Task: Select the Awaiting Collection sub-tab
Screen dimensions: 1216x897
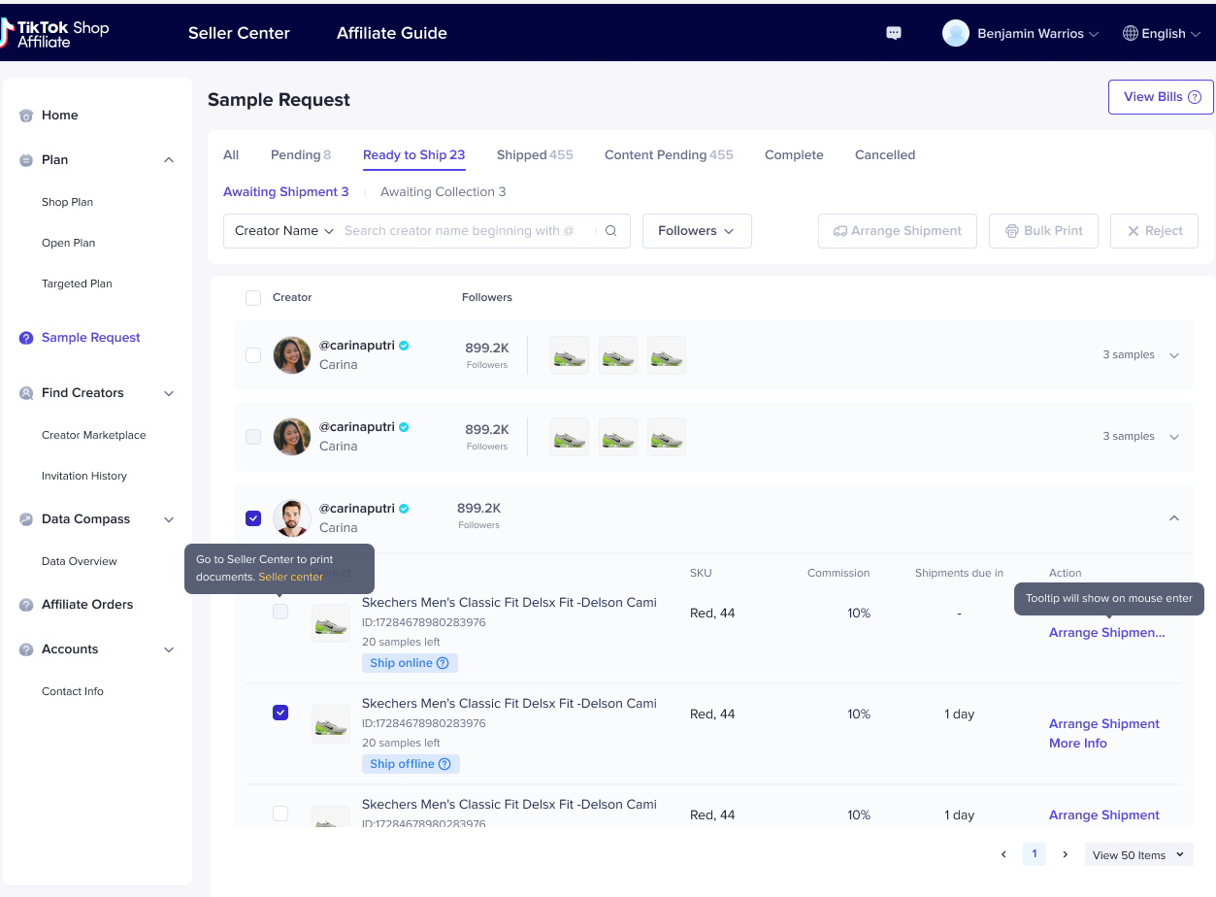Action: point(443,192)
